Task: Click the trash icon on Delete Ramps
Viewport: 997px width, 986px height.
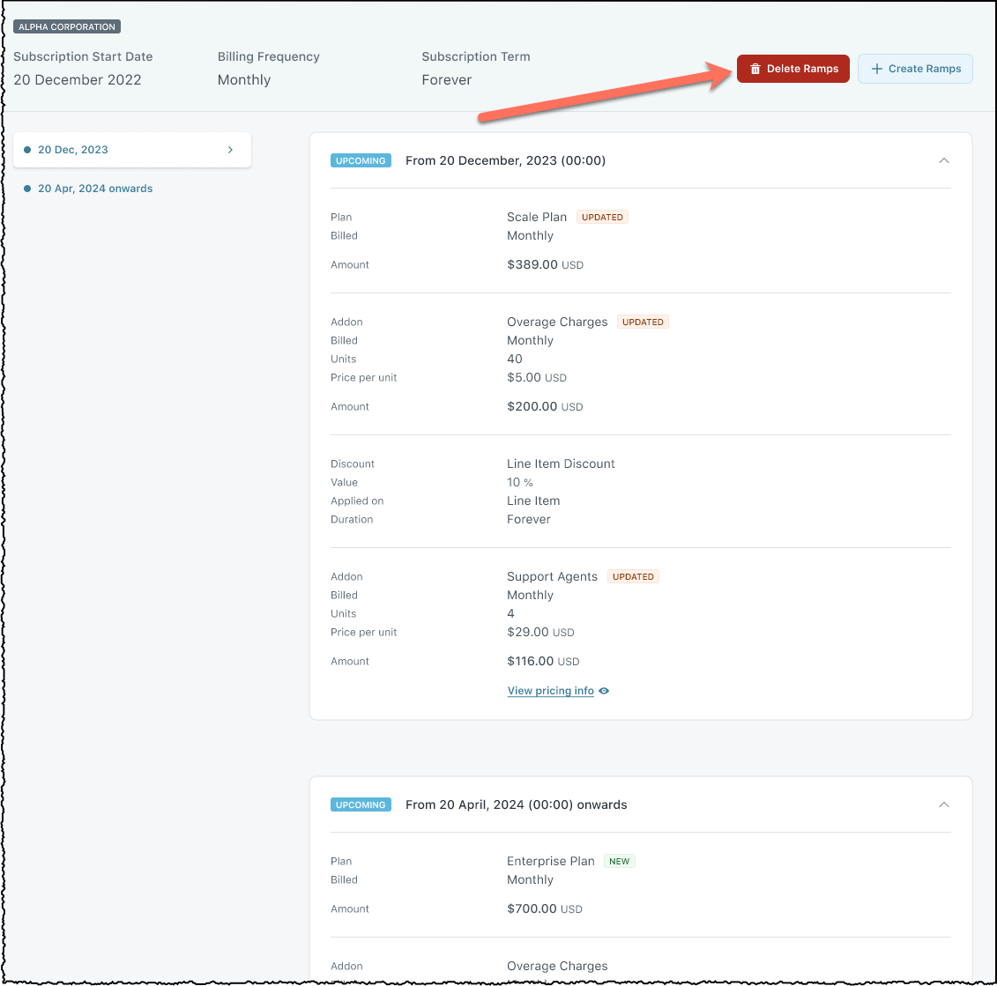Action: click(755, 69)
